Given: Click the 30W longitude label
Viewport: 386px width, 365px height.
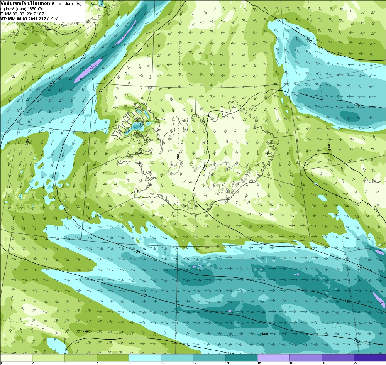Looking at the screenshot, I should click(27, 142).
